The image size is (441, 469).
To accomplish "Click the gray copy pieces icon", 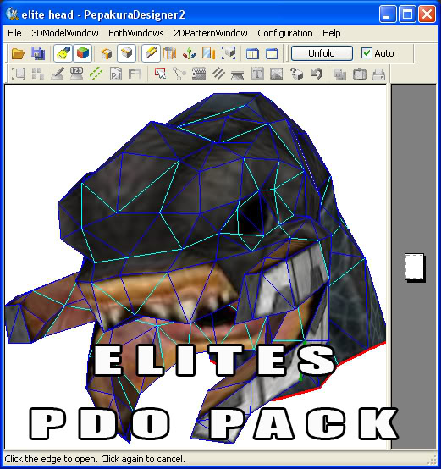I will [339, 74].
